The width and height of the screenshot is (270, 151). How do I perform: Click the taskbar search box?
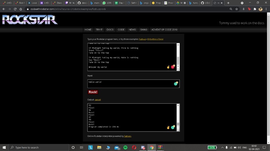[39, 147]
